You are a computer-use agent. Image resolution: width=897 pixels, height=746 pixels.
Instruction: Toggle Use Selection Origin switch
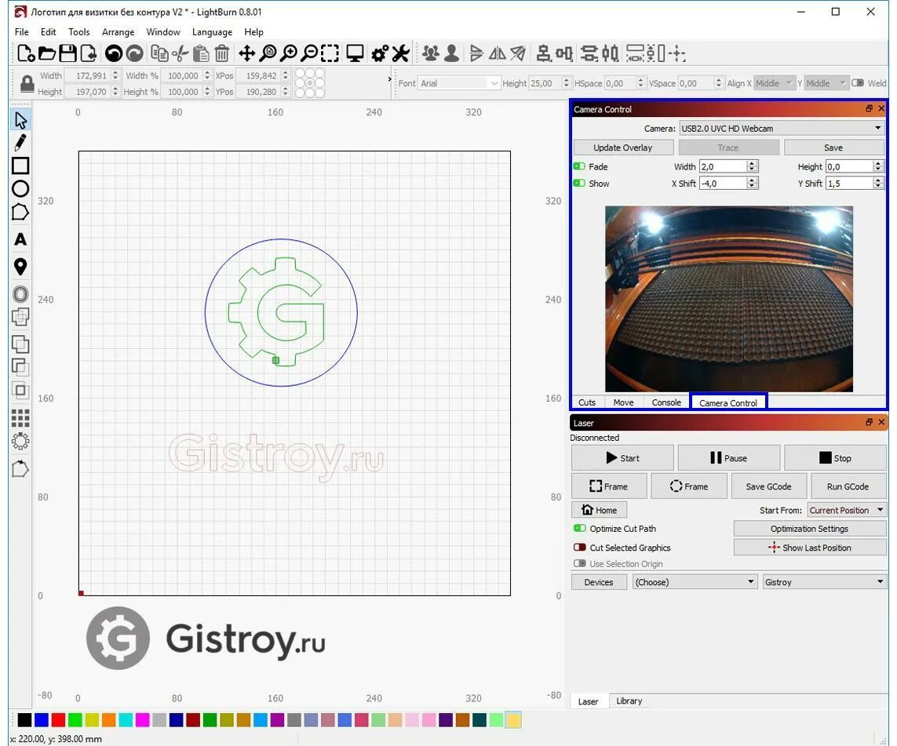579,564
